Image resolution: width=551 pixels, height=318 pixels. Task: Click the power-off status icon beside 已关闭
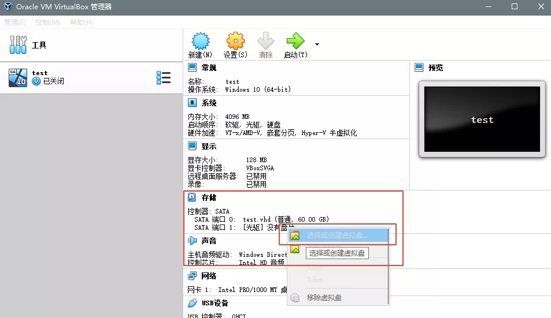(x=36, y=81)
